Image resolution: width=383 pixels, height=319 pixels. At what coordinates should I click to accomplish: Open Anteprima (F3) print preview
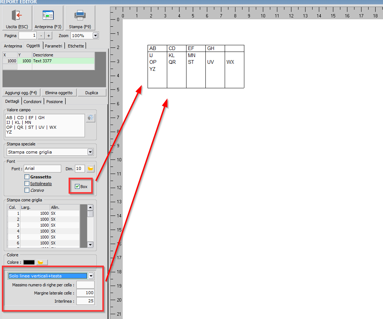[48, 15]
